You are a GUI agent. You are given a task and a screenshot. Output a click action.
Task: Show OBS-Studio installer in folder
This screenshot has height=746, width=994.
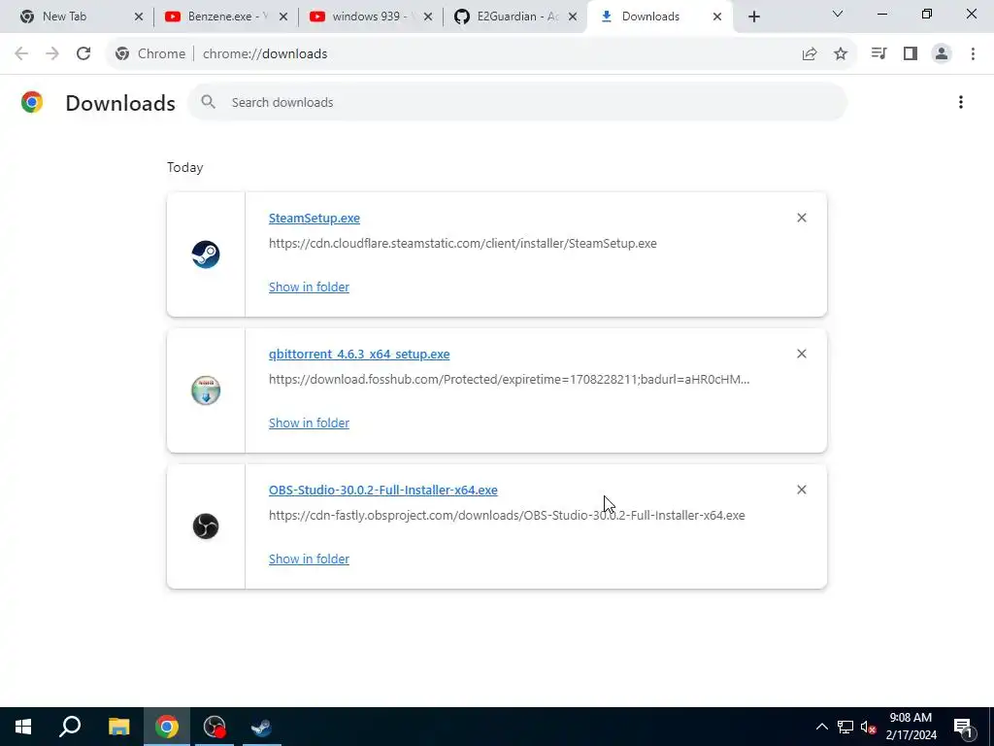pos(309,559)
